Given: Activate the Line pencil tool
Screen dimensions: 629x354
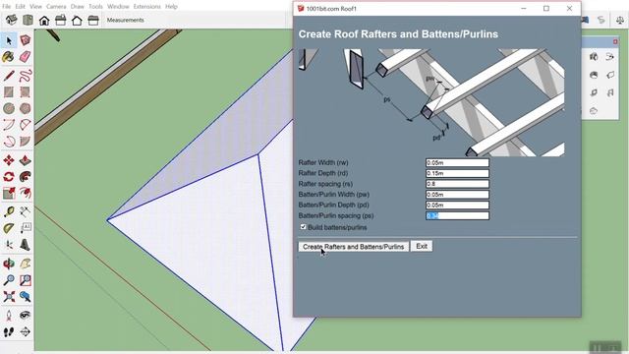Looking at the screenshot, I should (9, 76).
